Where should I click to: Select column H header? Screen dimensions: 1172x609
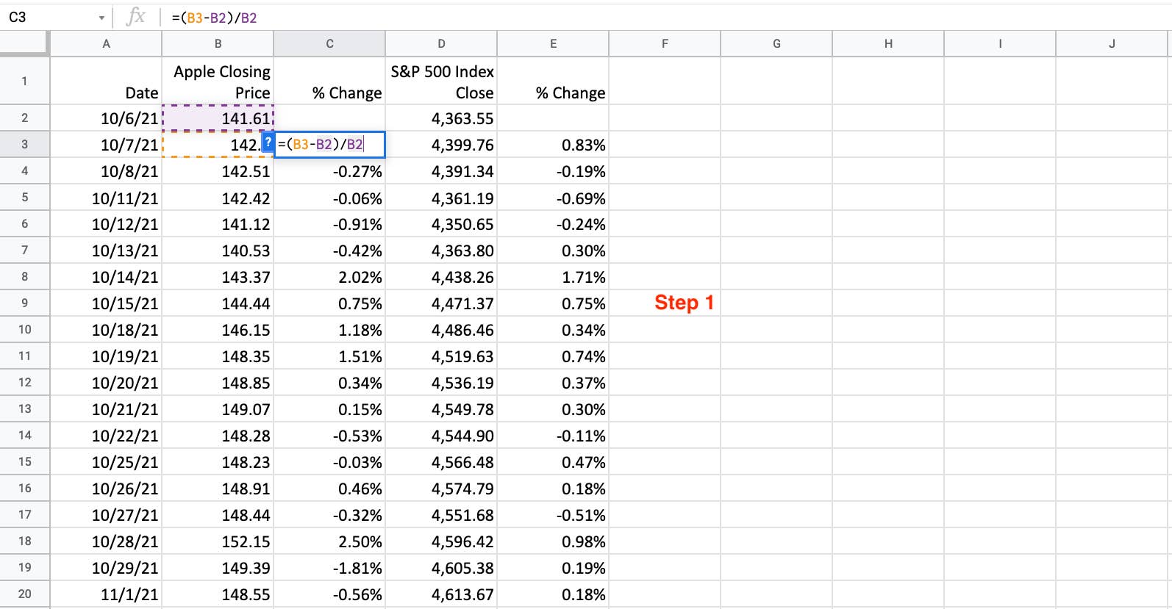pyautogui.click(x=888, y=44)
